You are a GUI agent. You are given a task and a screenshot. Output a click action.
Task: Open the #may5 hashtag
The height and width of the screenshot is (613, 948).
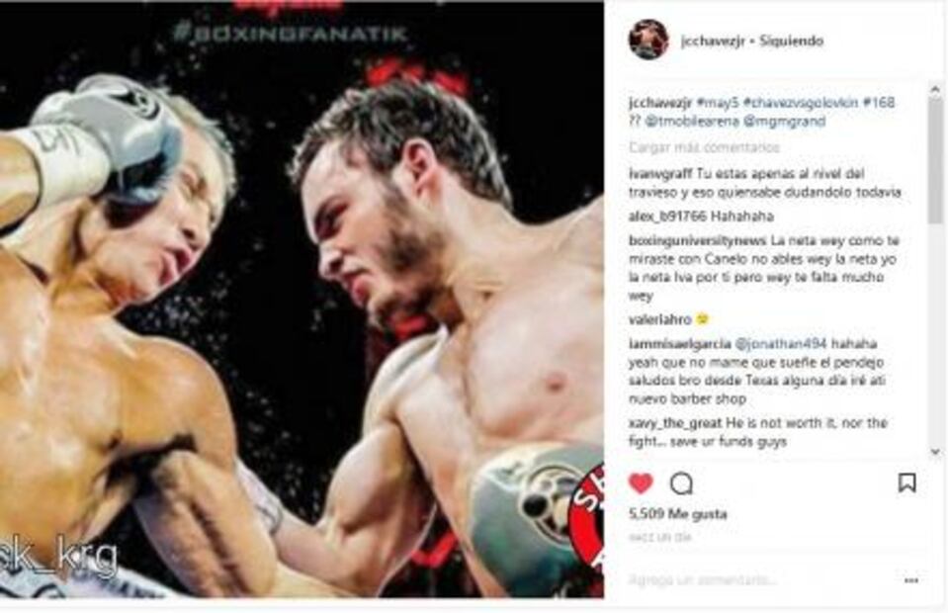(718, 102)
